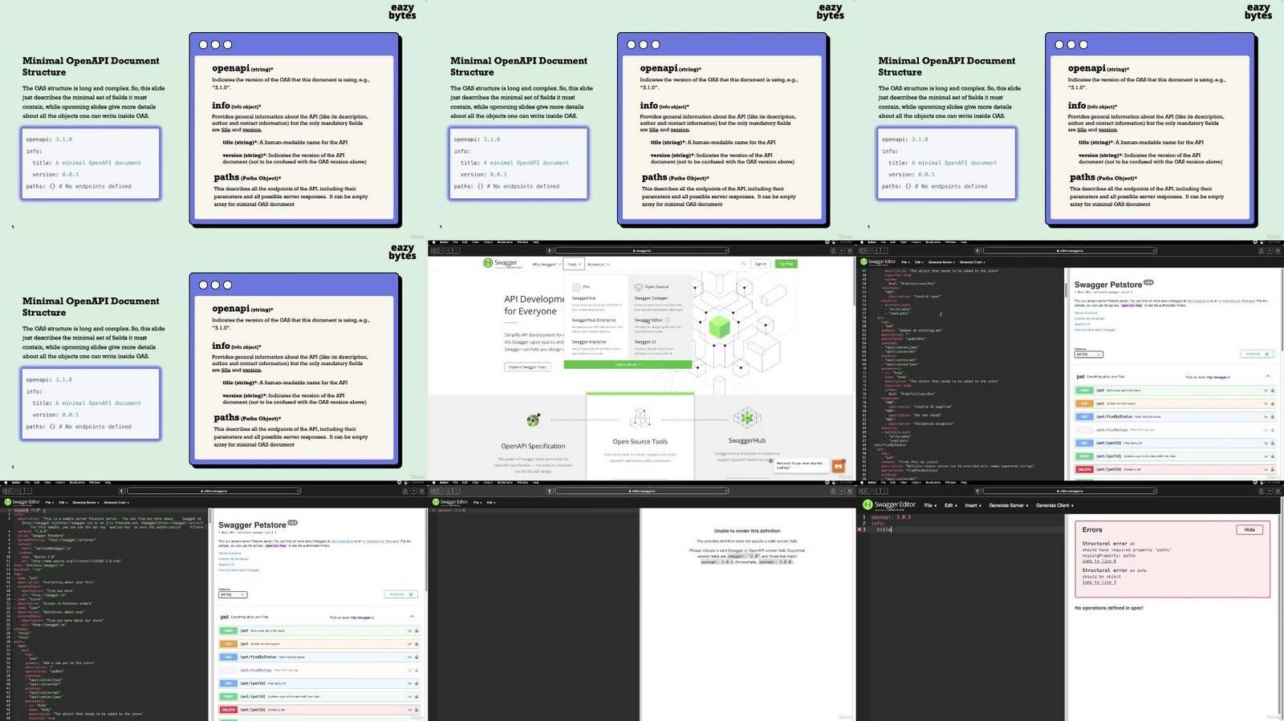Expand PUT /pet chevron beside code line 47
The width and height of the screenshot is (1284, 721).
coord(1266,403)
